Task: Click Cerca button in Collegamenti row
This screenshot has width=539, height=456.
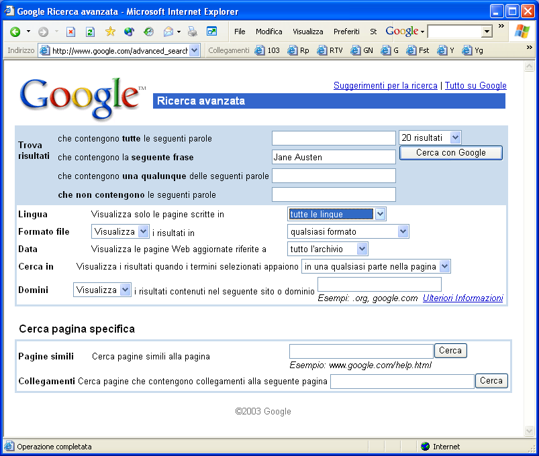Action: pyautogui.click(x=491, y=381)
